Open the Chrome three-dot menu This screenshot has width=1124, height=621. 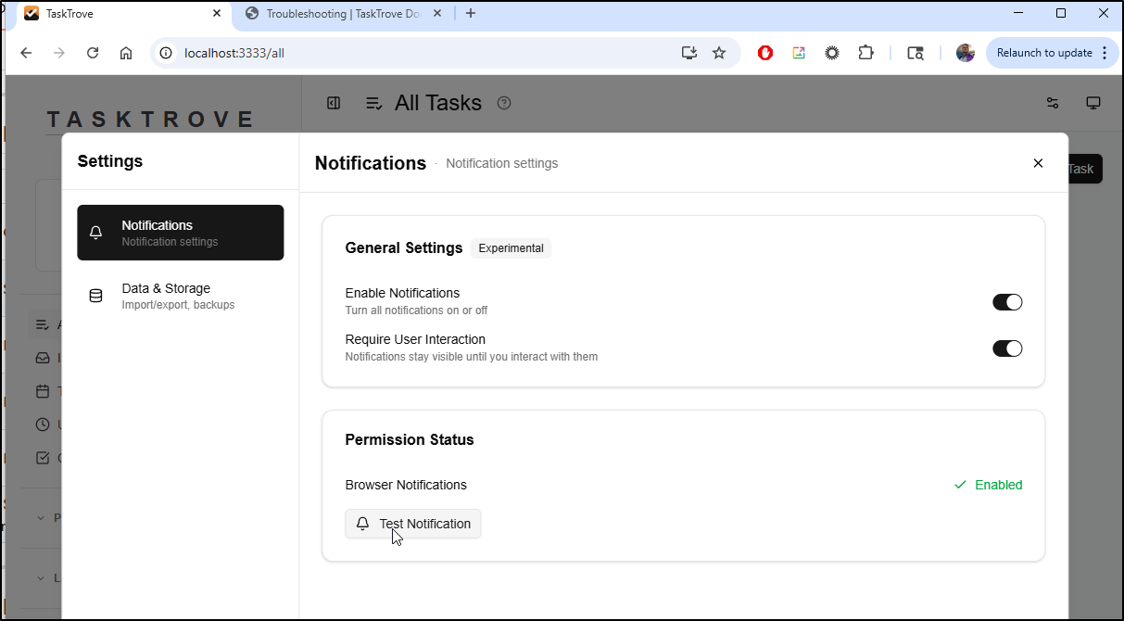click(1105, 53)
